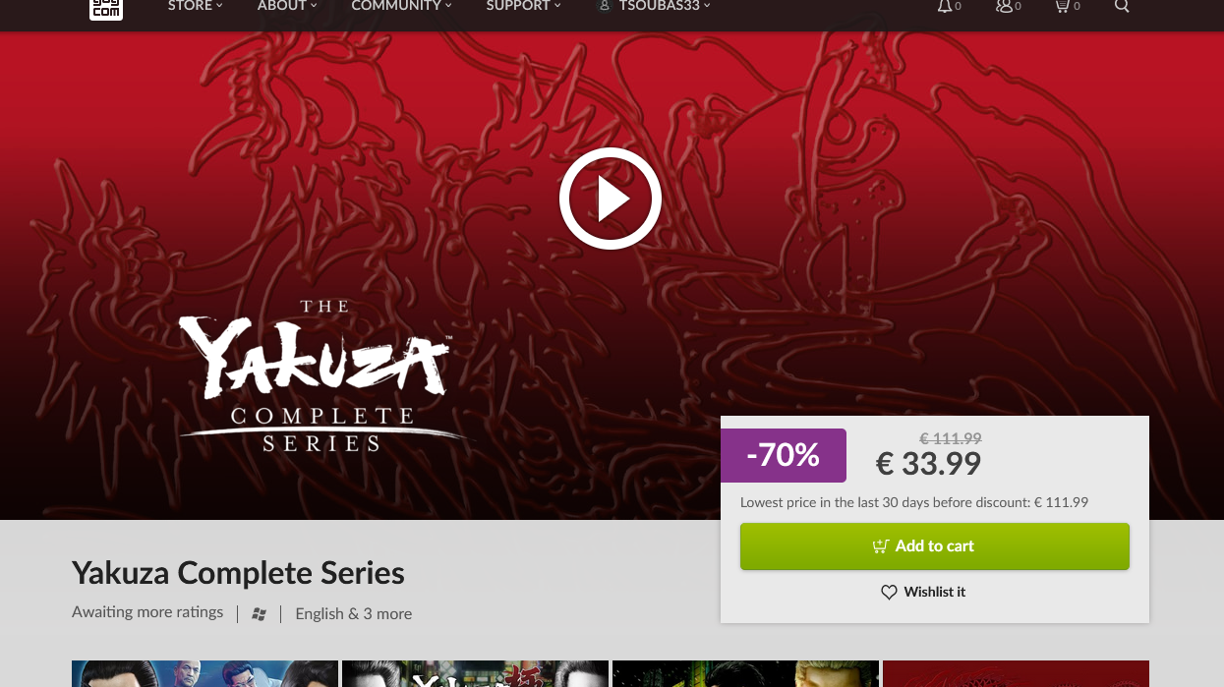
Task: Click the heart icon beside Wishlist it
Action: (x=889, y=593)
